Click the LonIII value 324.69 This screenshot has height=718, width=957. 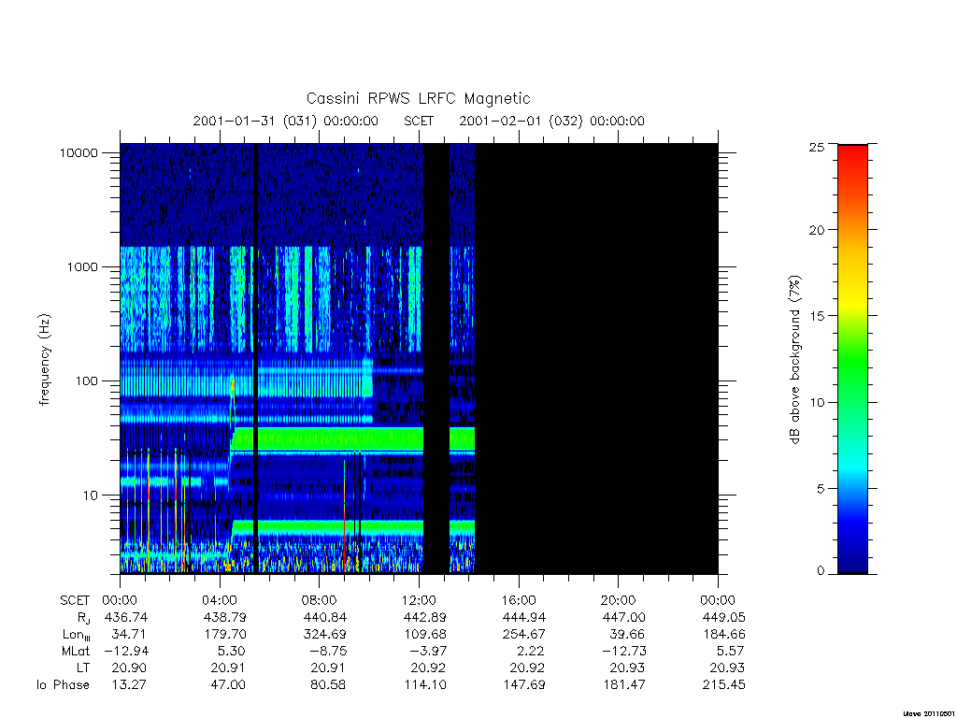[x=324, y=635]
